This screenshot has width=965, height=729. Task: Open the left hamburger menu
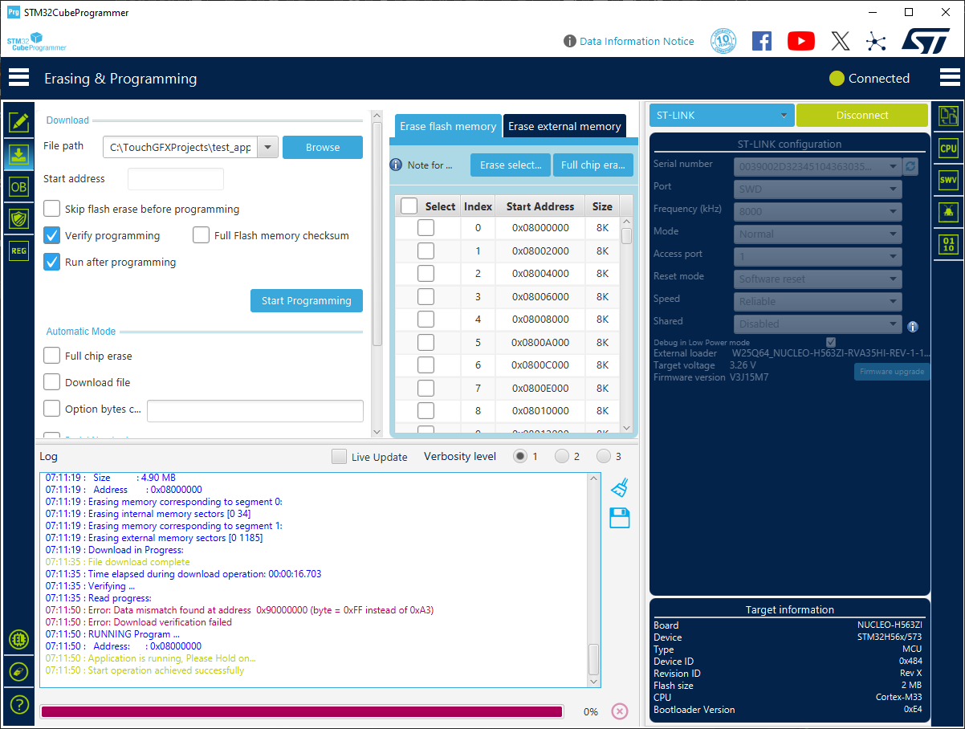coord(18,78)
